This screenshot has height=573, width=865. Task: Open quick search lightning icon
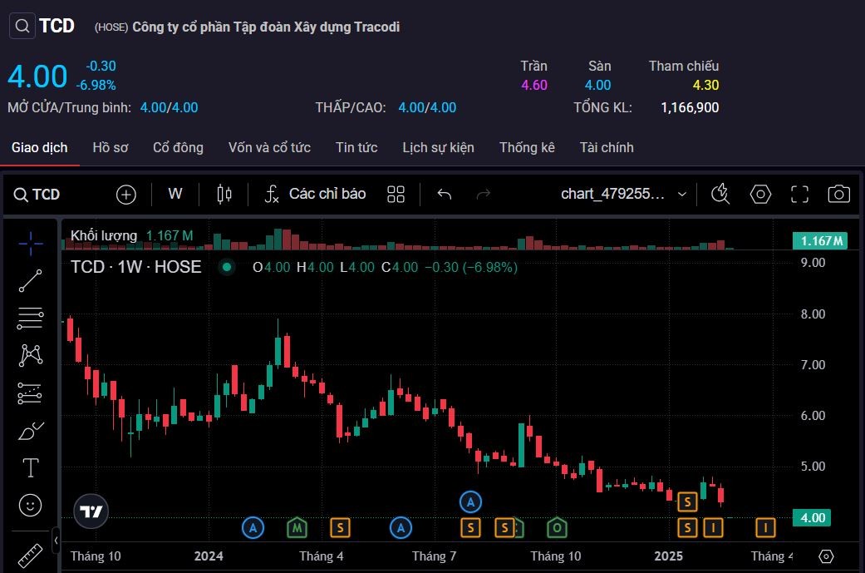click(720, 195)
